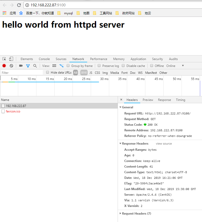Filter requests by Doc
This screenshot has width=202, height=222.
pos(133,73)
